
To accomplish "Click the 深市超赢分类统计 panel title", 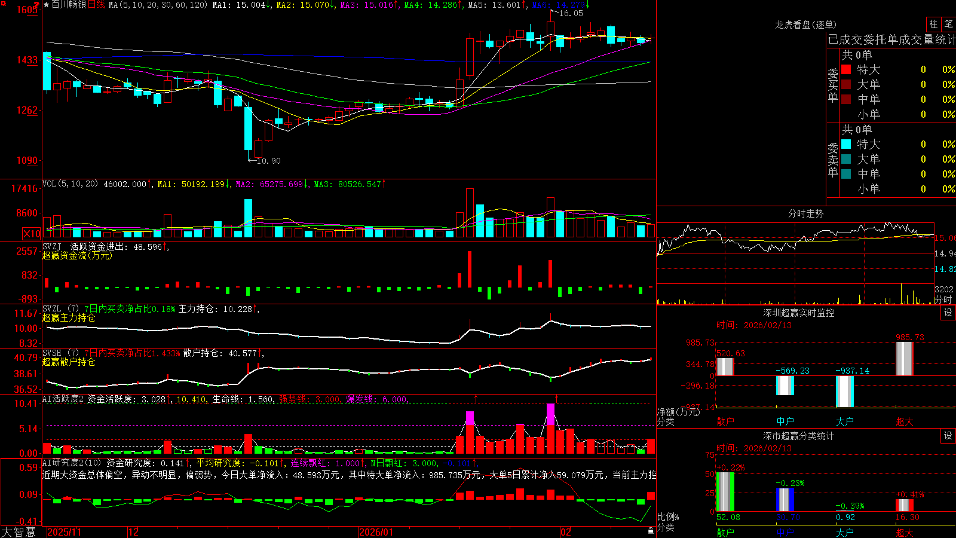I will [x=798, y=436].
